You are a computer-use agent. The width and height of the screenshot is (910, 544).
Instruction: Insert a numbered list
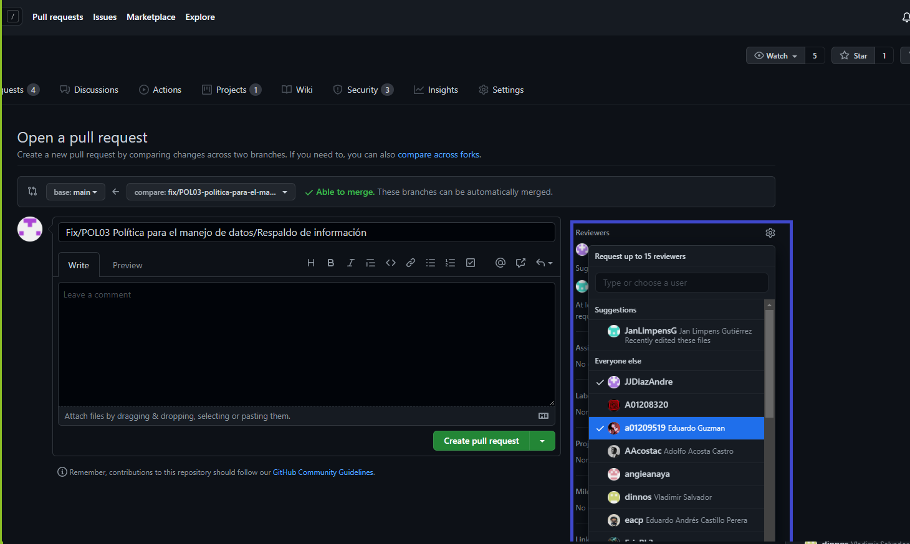(451, 263)
